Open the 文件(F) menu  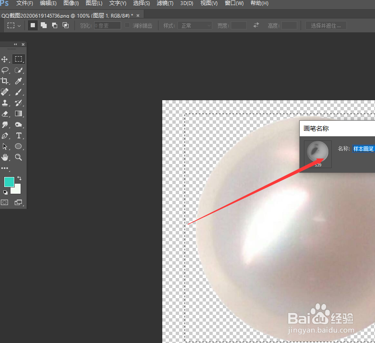[x=25, y=3]
